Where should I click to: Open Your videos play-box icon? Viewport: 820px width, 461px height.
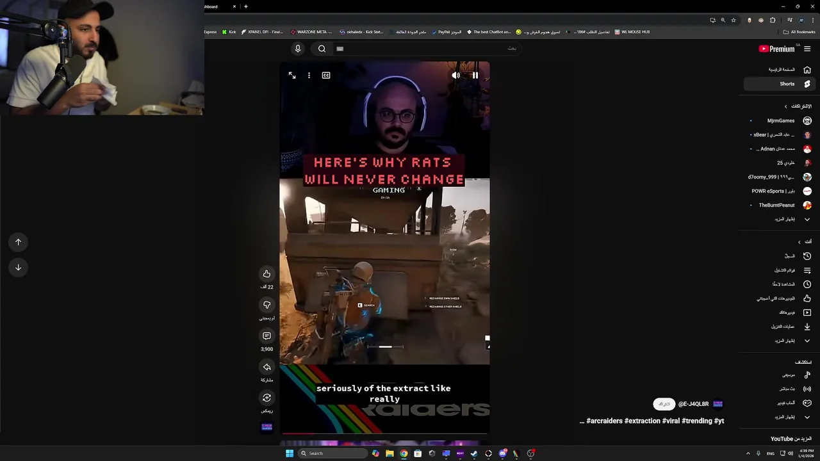(x=807, y=312)
